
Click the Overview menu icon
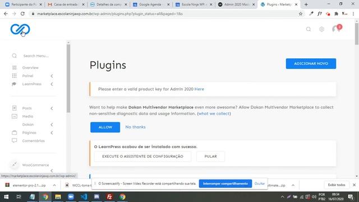click(15, 67)
